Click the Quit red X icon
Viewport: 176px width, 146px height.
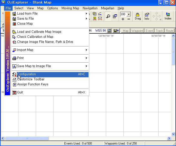point(14,93)
